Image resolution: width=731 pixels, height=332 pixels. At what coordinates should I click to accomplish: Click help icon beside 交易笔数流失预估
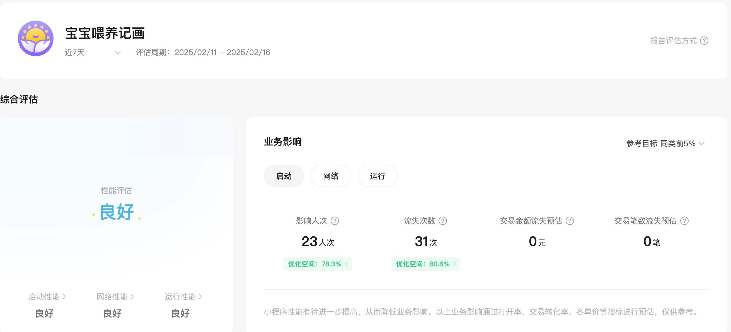coord(684,221)
